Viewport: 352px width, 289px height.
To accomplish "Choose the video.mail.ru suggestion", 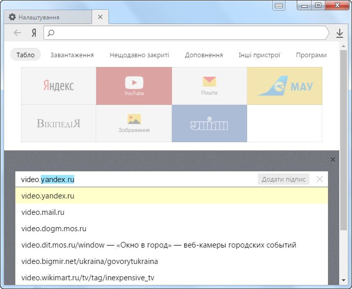I will click(x=171, y=212).
